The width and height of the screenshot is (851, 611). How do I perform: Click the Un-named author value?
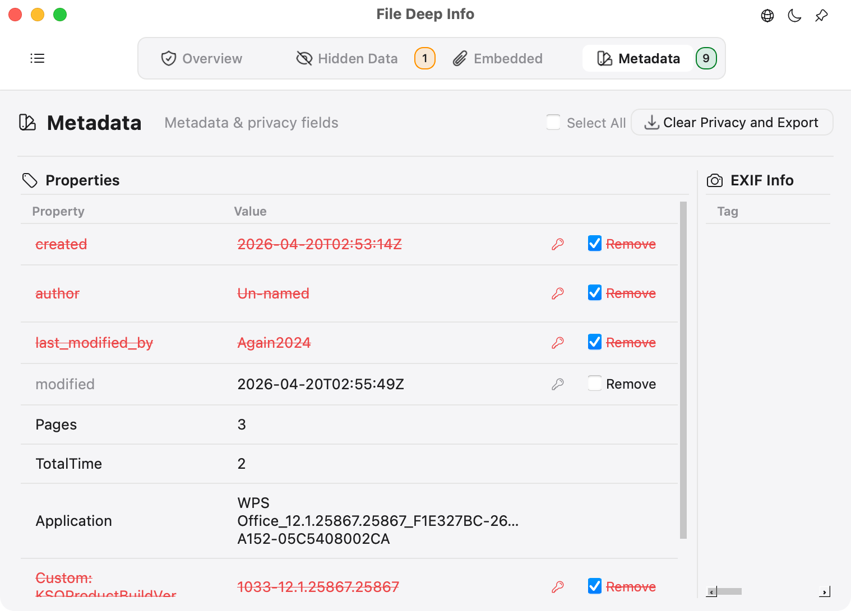[x=274, y=293]
